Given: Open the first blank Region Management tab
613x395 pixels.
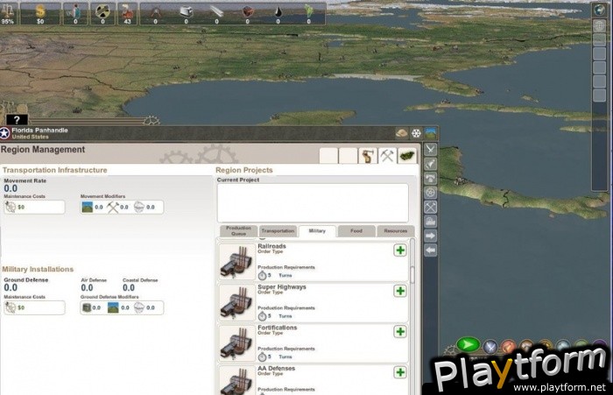Looking at the screenshot, I should tap(328, 156).
